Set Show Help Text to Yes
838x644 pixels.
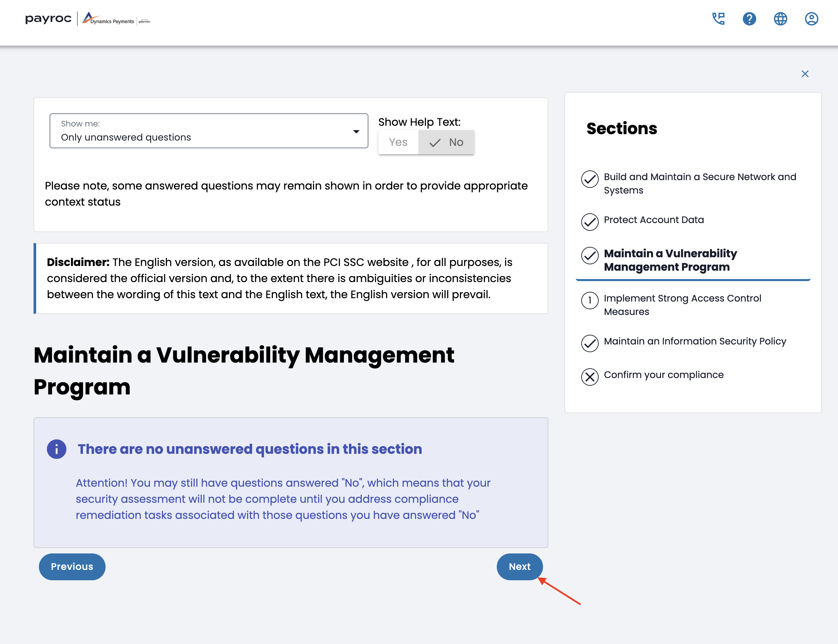[x=398, y=142]
